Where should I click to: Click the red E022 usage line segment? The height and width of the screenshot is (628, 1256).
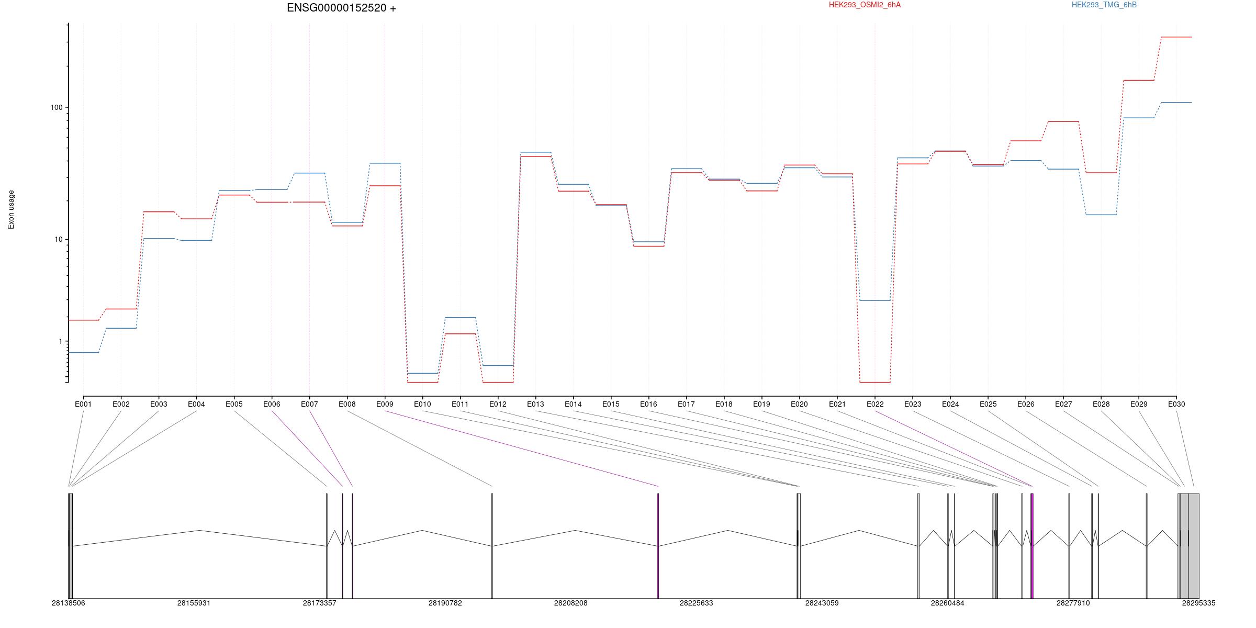(x=875, y=383)
